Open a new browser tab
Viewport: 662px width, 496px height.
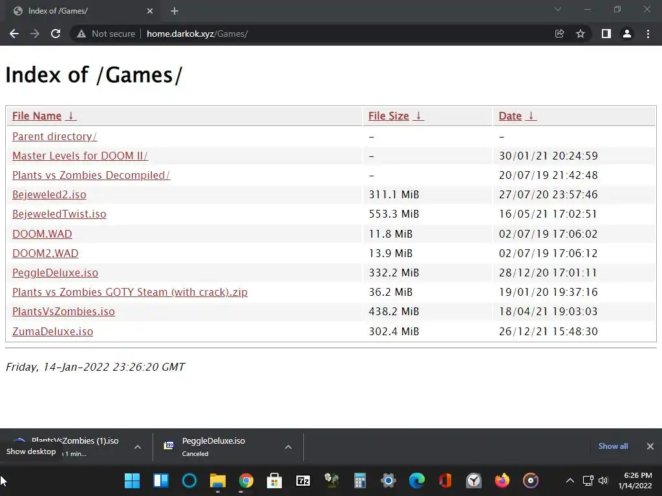tap(175, 11)
